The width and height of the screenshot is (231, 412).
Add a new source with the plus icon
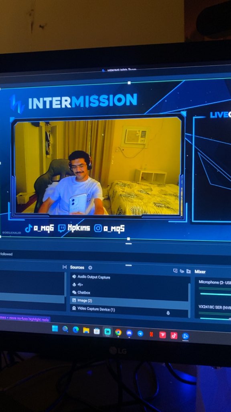(x=90, y=268)
